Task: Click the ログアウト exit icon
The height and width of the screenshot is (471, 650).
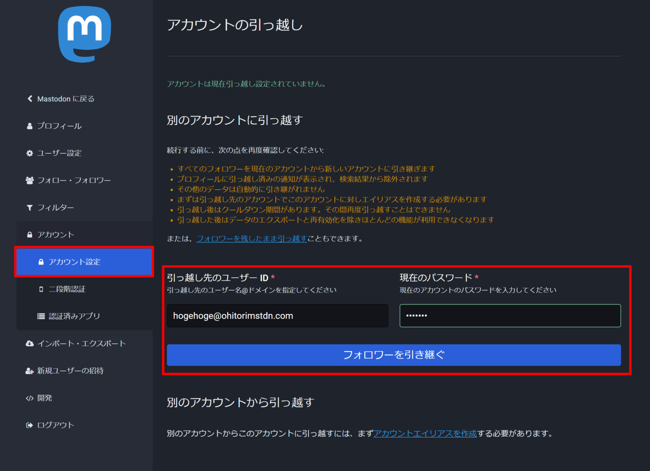Action: tap(29, 425)
